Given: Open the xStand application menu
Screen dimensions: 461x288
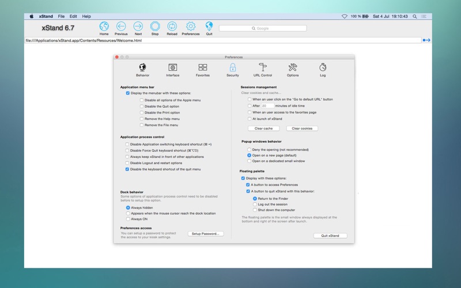Looking at the screenshot, I should coord(46,17).
